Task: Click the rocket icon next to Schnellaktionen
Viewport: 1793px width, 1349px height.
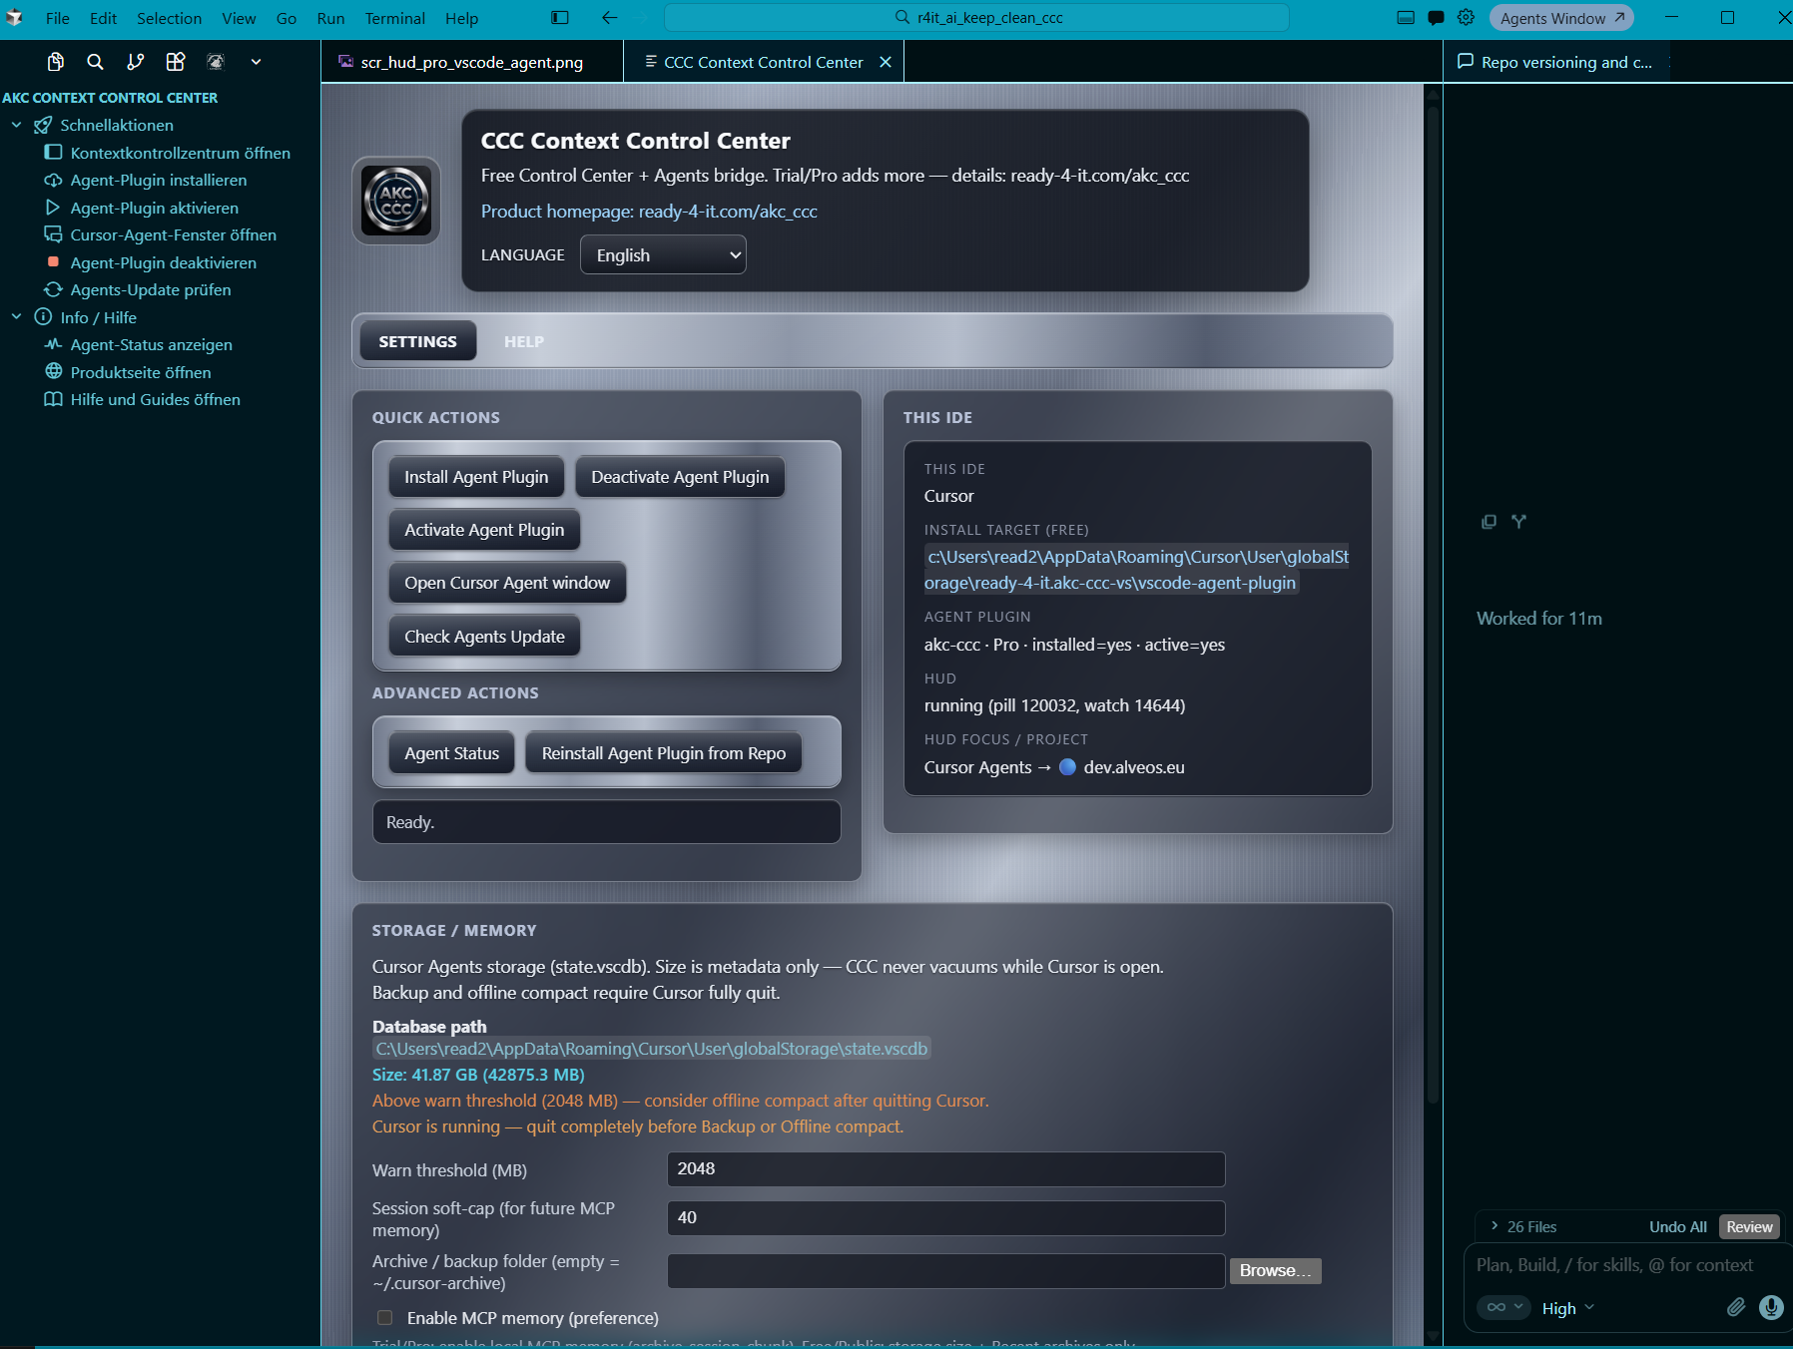Action: point(43,126)
